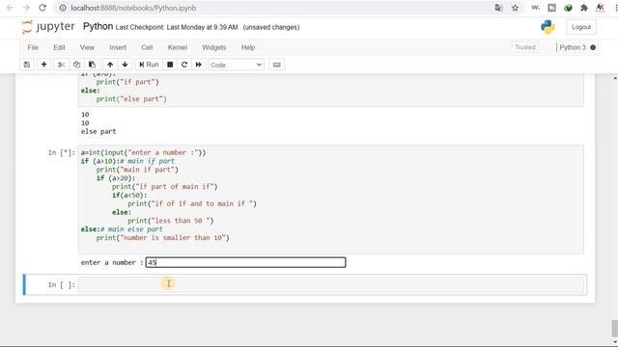Click the Jupyter logo
The width and height of the screenshot is (618, 347).
click(48, 27)
